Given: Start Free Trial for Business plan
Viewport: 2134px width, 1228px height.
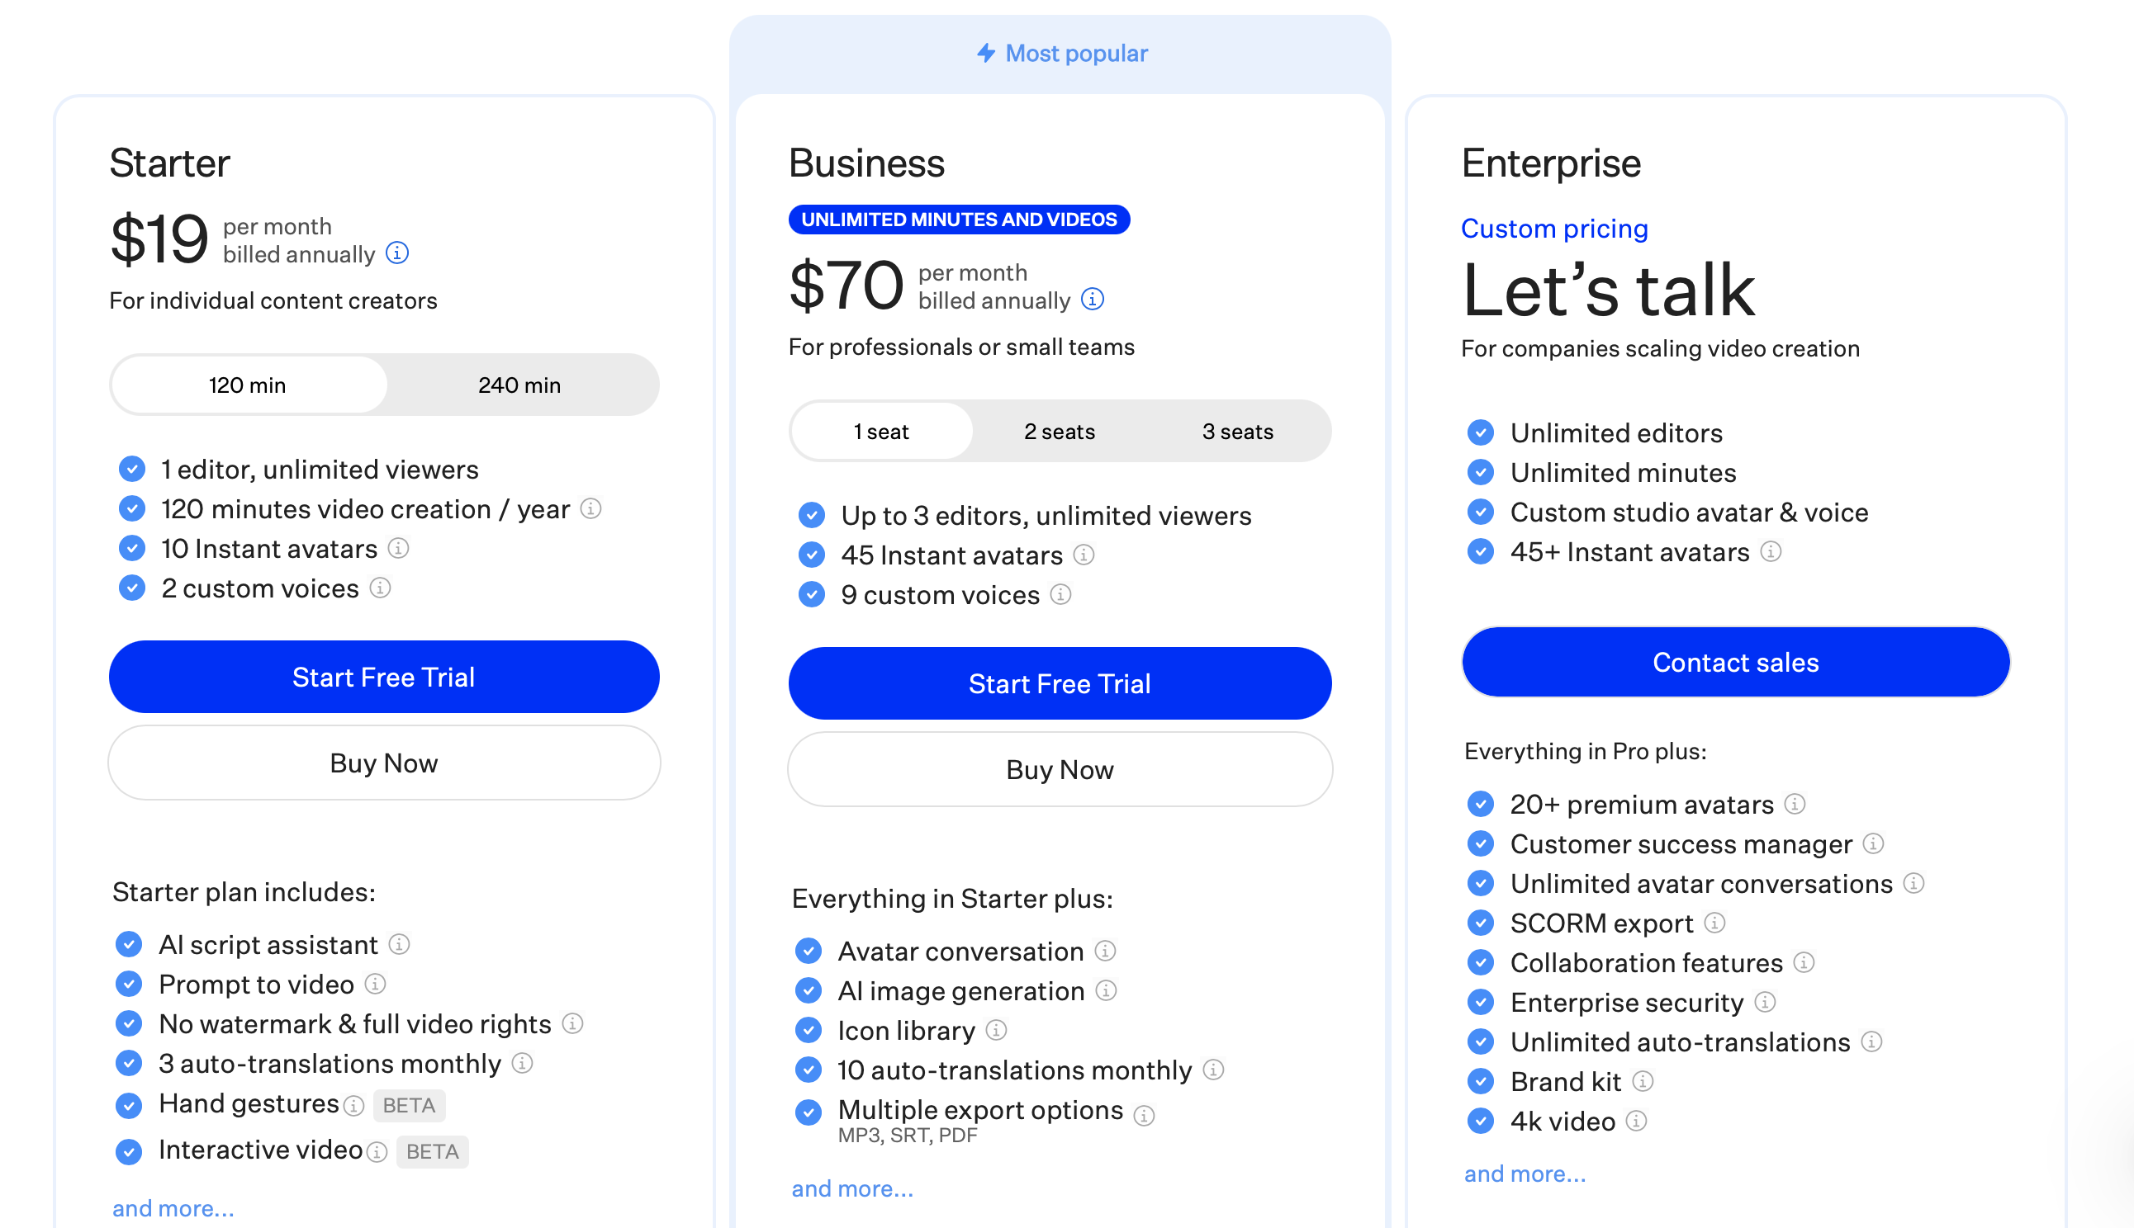Looking at the screenshot, I should pyautogui.click(x=1060, y=684).
